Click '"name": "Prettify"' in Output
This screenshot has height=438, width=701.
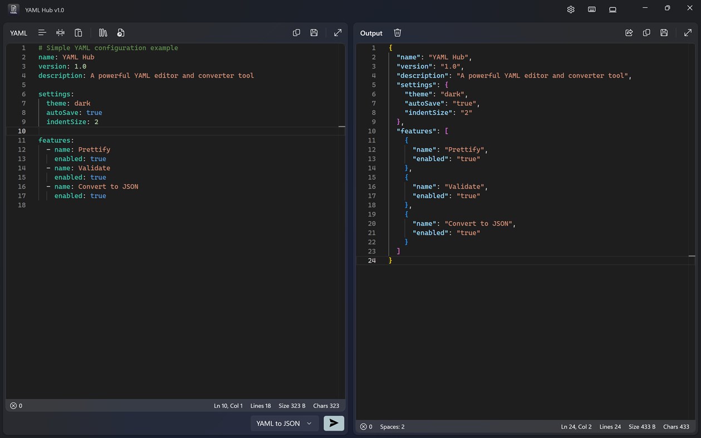450,149
